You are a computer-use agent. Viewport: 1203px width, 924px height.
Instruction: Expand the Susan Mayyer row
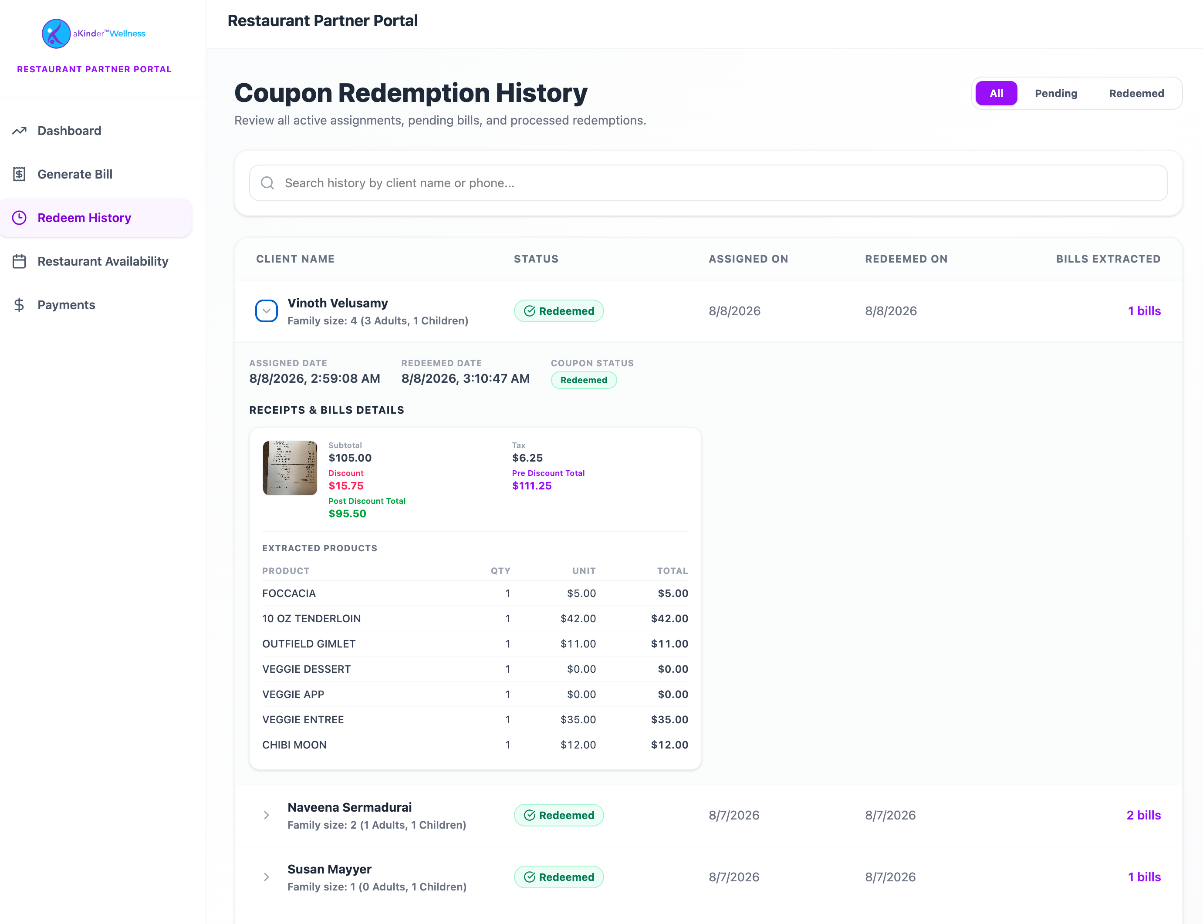pyautogui.click(x=266, y=877)
